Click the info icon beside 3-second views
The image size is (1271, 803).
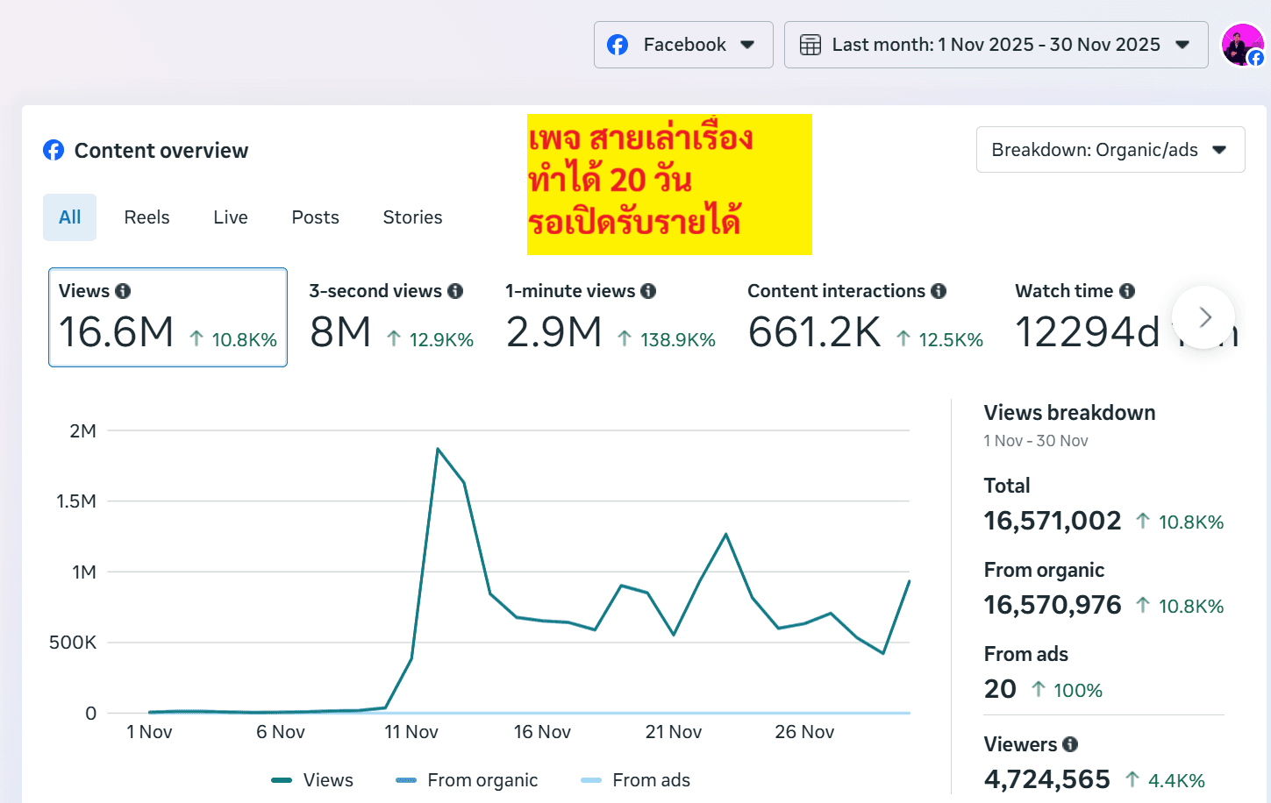click(455, 291)
